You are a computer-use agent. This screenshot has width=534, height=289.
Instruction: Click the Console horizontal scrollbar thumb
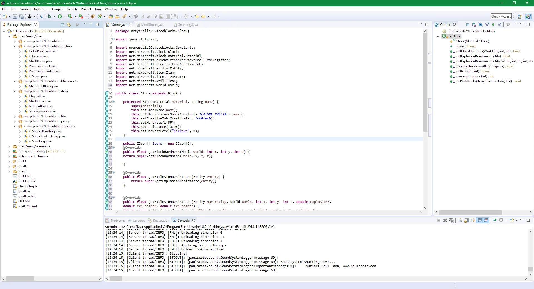point(116,278)
